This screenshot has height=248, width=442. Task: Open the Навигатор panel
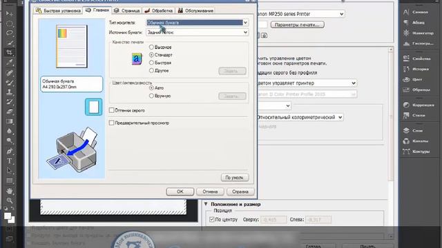point(419,33)
